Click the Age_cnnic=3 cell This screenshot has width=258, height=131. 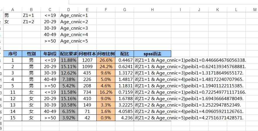coord(74,28)
